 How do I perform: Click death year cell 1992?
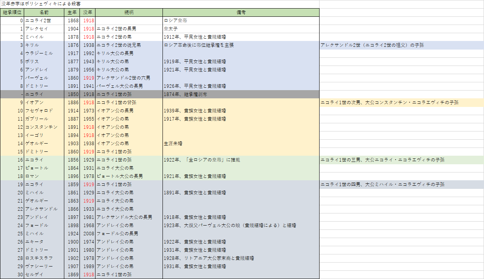[x=88, y=53]
